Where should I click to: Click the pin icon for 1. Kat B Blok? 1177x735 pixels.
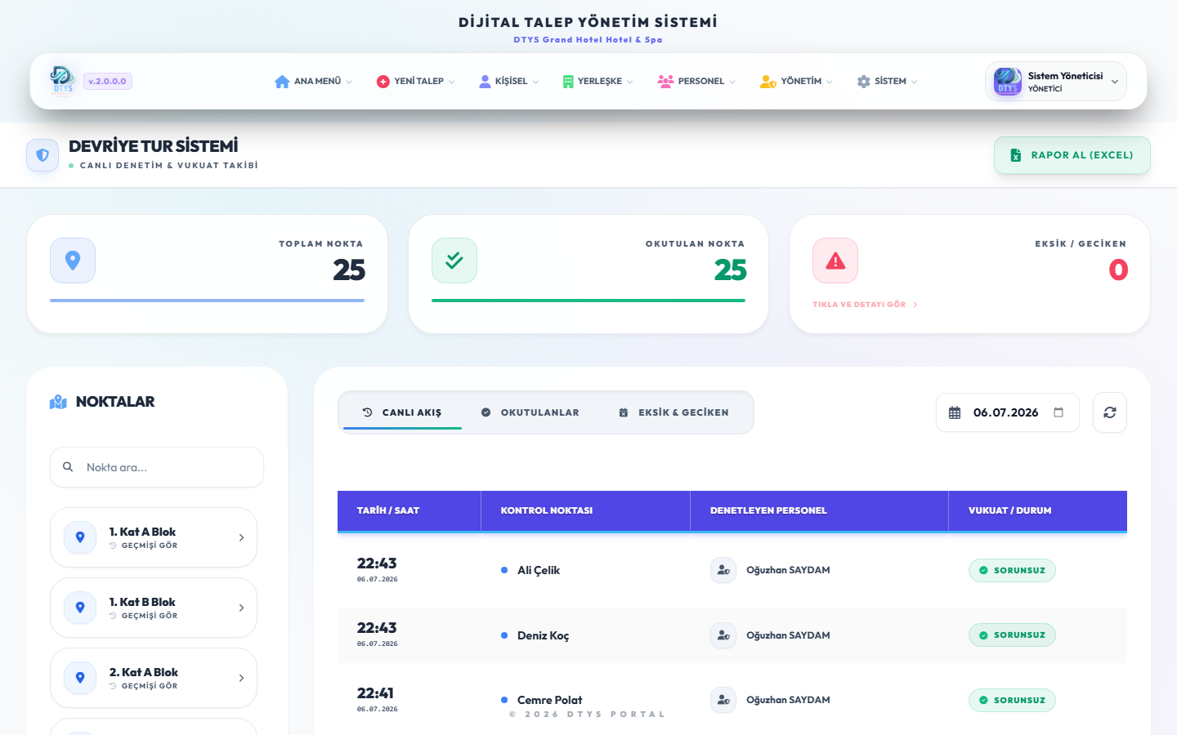tap(80, 608)
